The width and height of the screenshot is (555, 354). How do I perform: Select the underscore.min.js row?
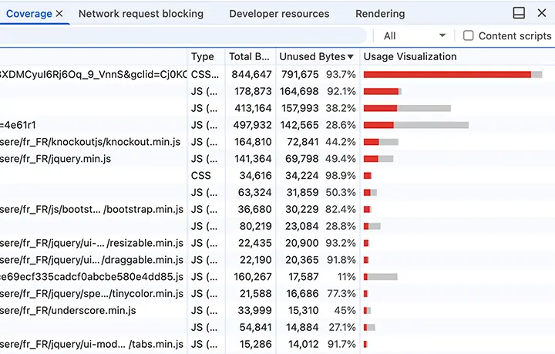[277, 311]
